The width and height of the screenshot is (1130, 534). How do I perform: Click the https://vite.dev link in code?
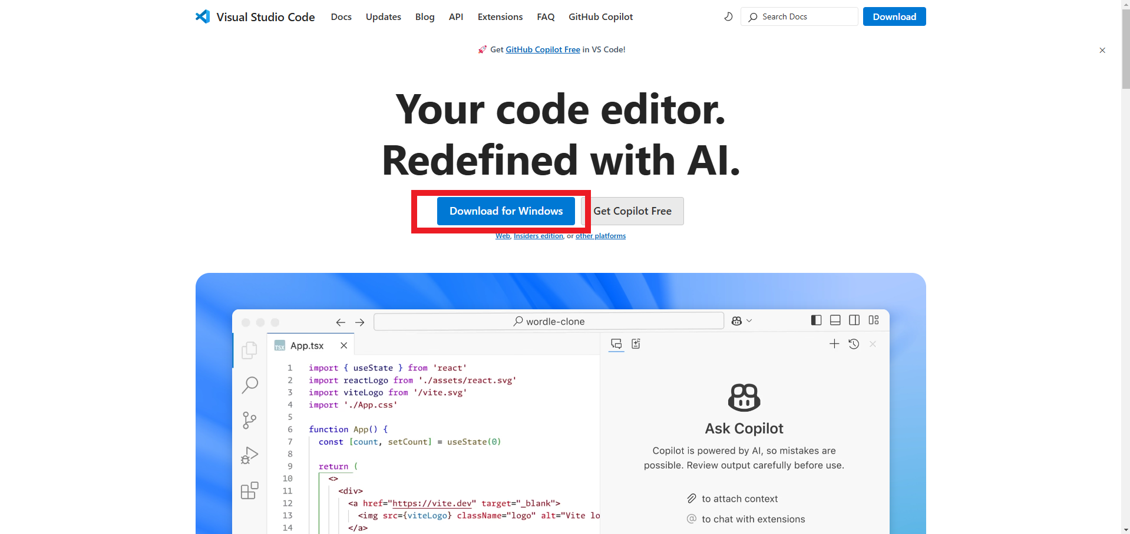click(432, 503)
